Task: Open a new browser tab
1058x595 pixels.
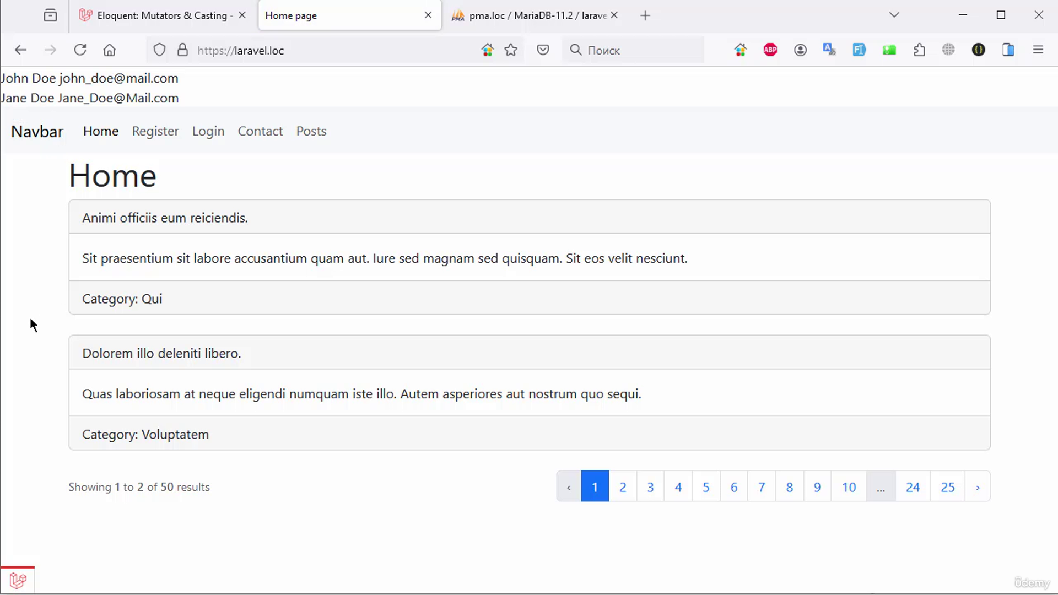Action: [x=645, y=15]
